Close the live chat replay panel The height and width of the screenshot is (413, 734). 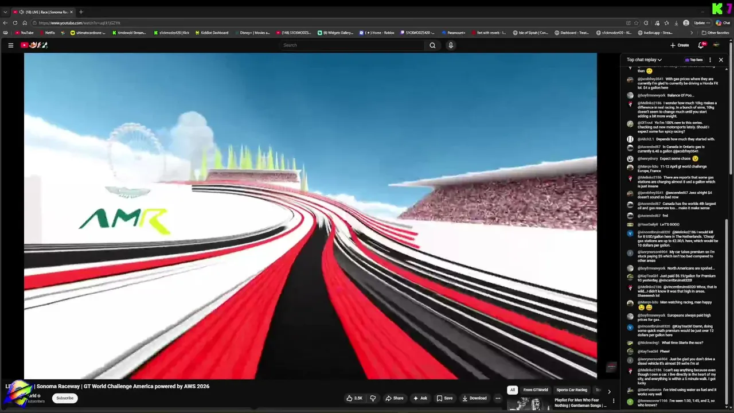pyautogui.click(x=721, y=60)
